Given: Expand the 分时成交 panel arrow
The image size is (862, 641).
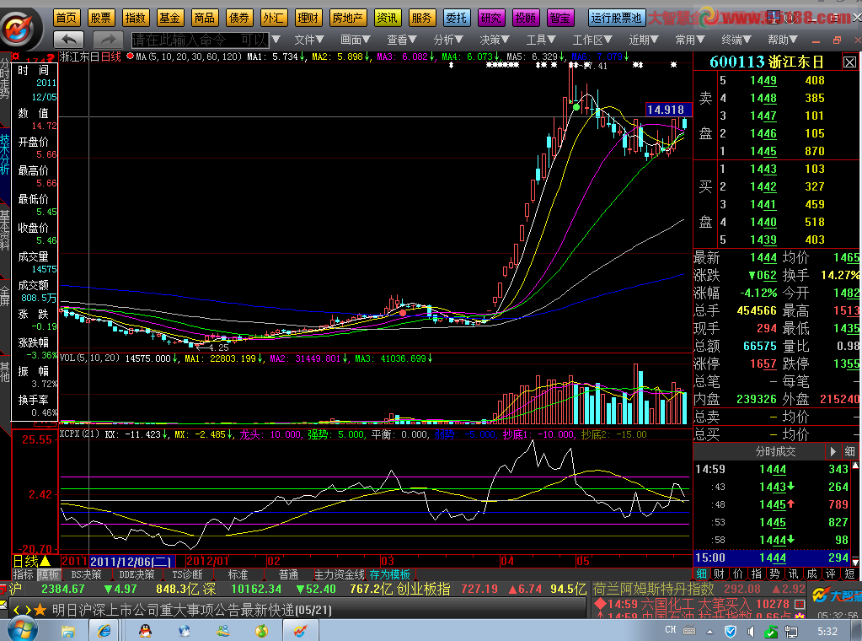Looking at the screenshot, I should pyautogui.click(x=833, y=451).
